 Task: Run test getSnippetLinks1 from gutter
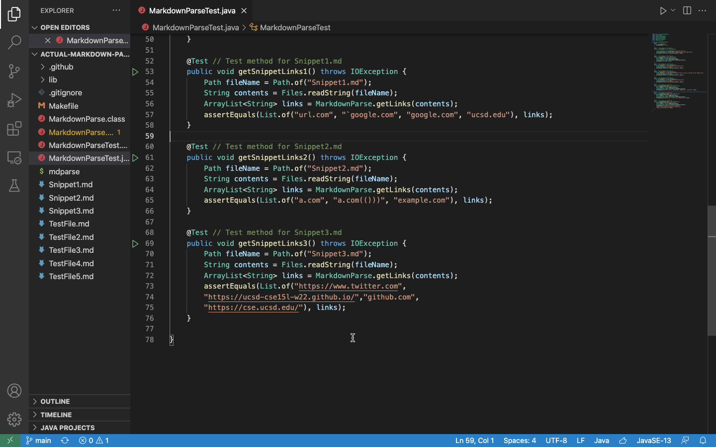135,72
